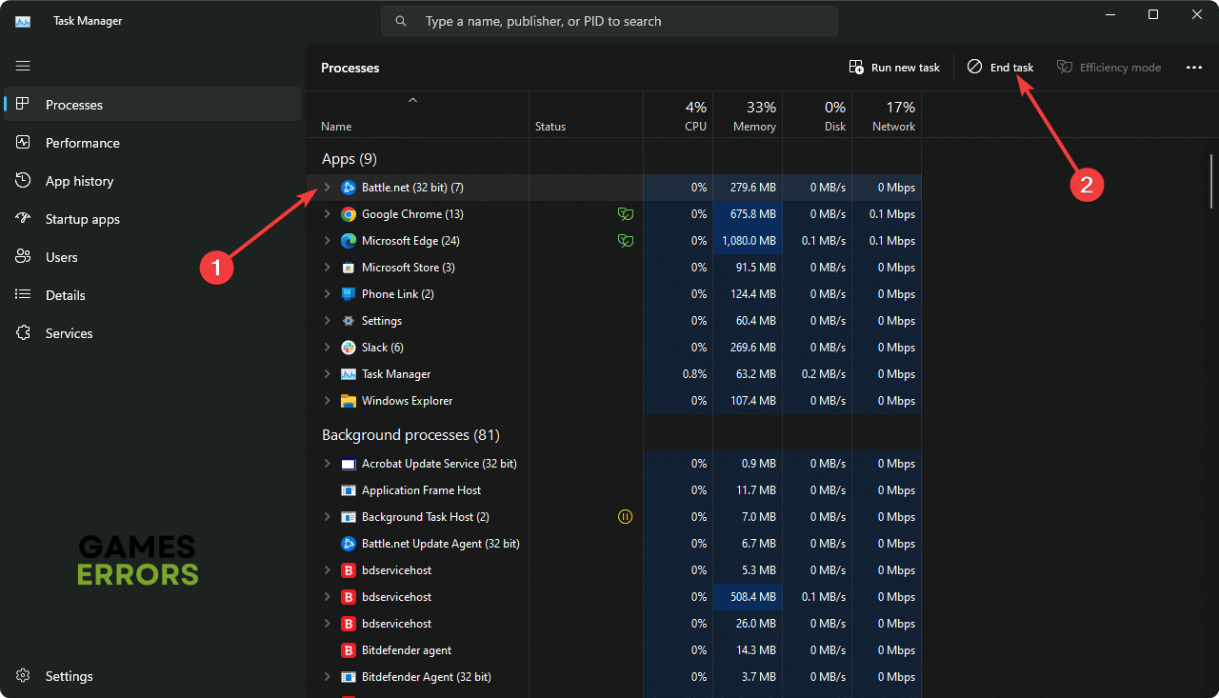The height and width of the screenshot is (698, 1219).
Task: Open the three-dots more options menu
Action: click(x=1193, y=68)
